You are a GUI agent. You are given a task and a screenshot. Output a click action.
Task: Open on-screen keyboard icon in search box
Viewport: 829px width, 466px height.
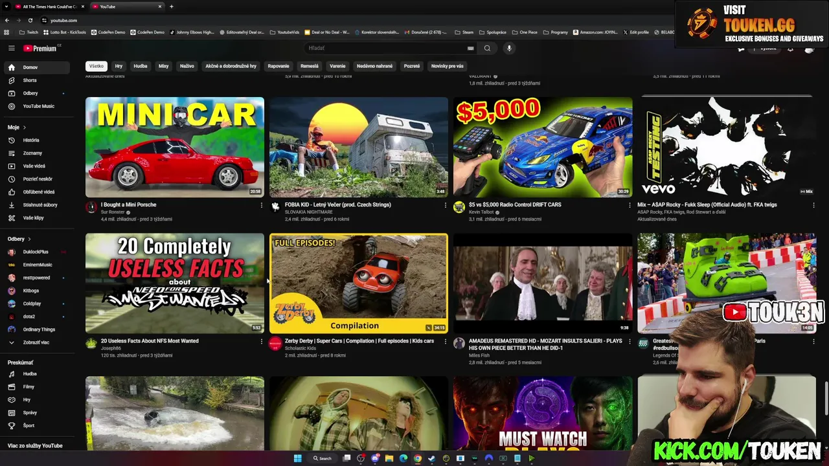[x=471, y=48]
